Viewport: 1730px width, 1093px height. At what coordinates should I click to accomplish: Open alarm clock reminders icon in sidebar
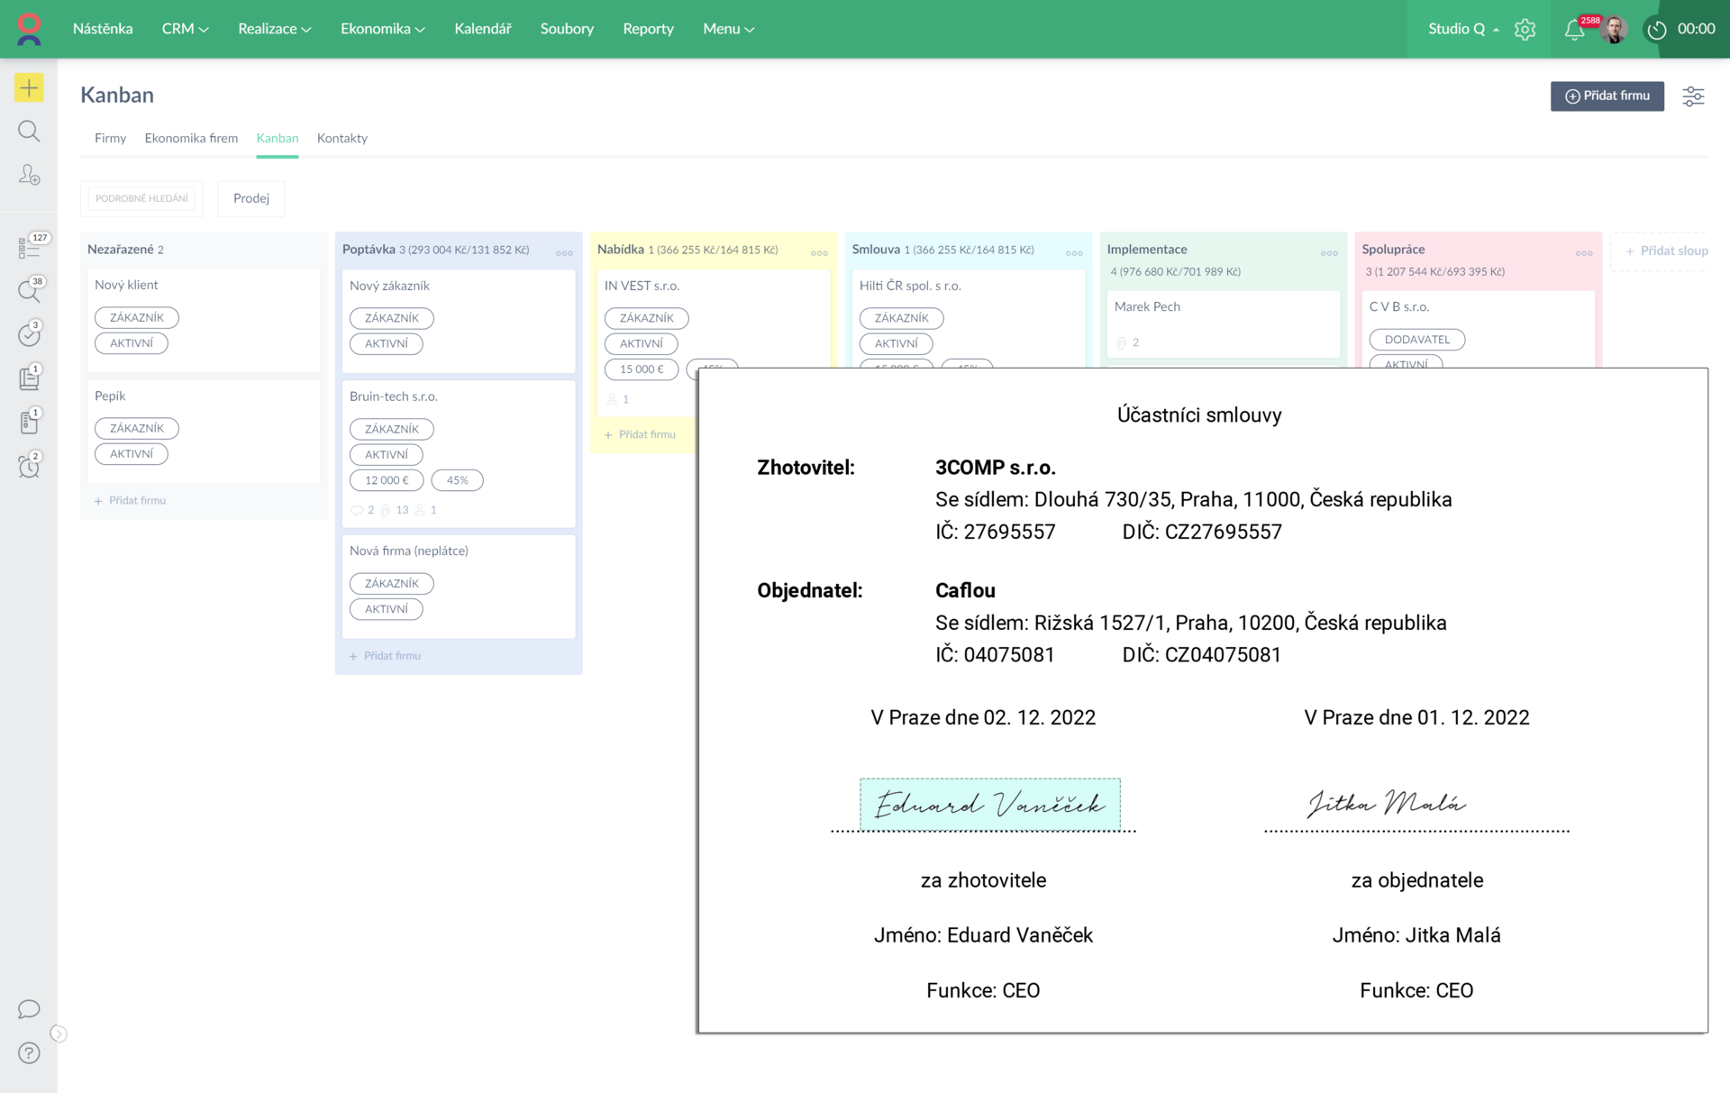point(29,466)
